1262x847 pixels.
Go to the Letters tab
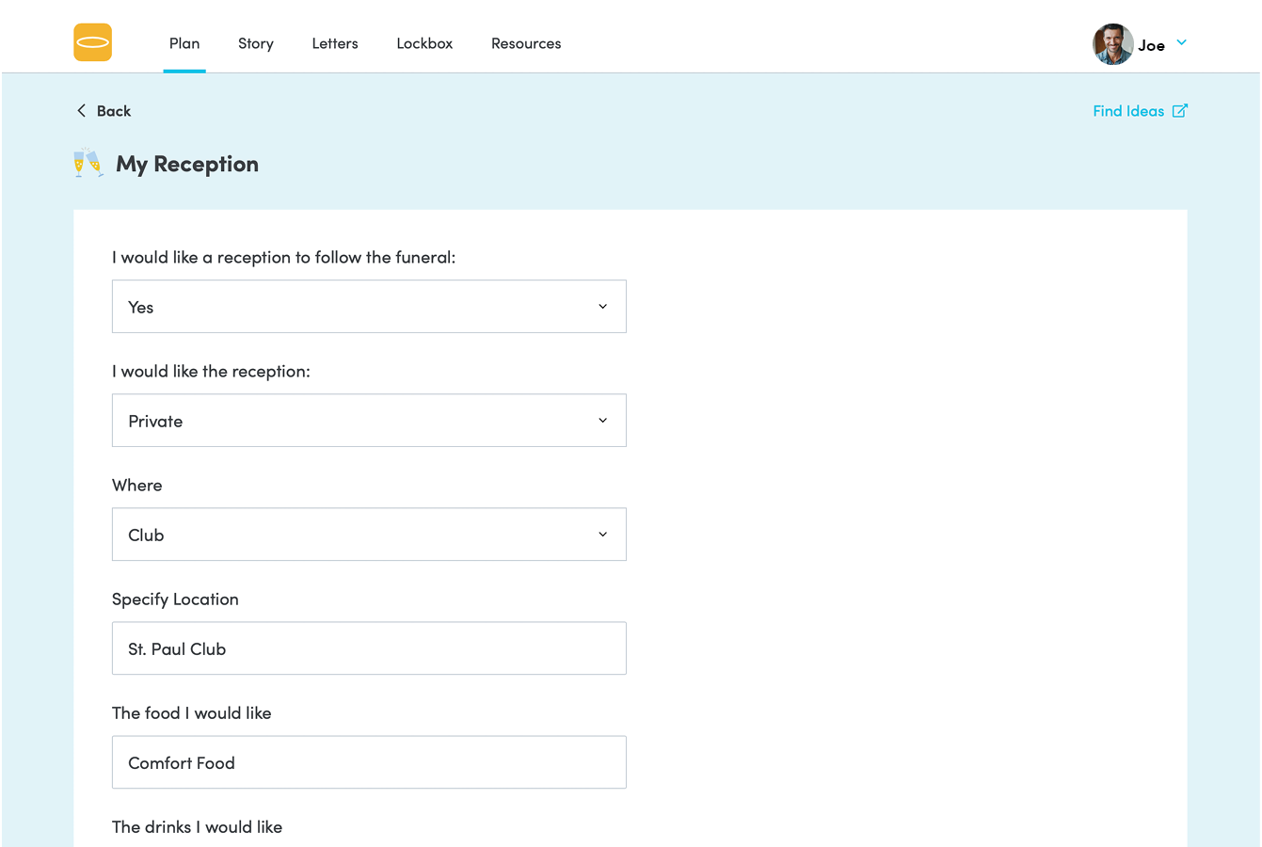[x=335, y=43]
